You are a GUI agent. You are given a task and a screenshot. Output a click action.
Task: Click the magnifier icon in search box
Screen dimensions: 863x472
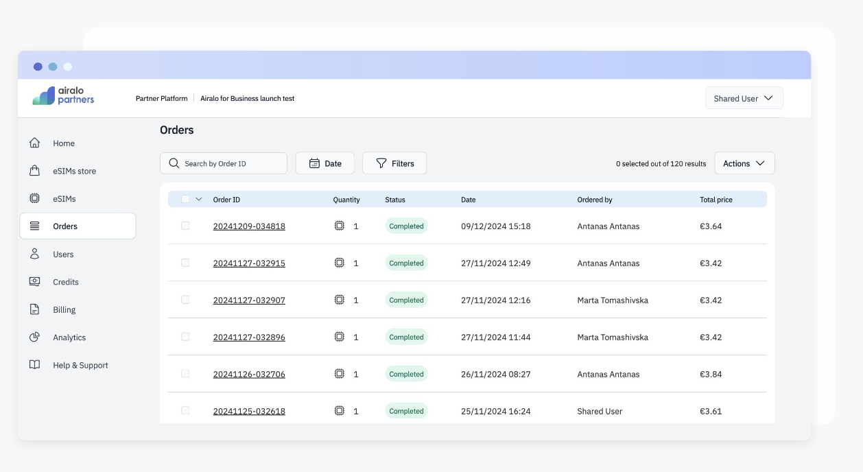point(174,163)
